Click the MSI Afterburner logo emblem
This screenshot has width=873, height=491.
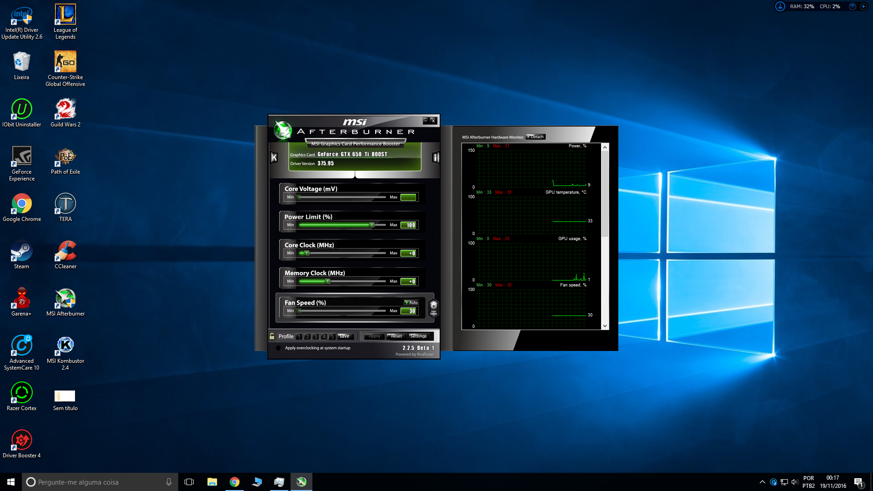click(x=282, y=130)
